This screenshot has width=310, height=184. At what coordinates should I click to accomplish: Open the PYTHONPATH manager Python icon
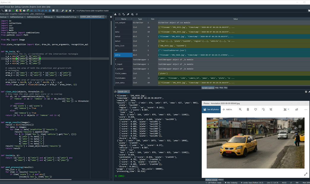coord(66,11)
